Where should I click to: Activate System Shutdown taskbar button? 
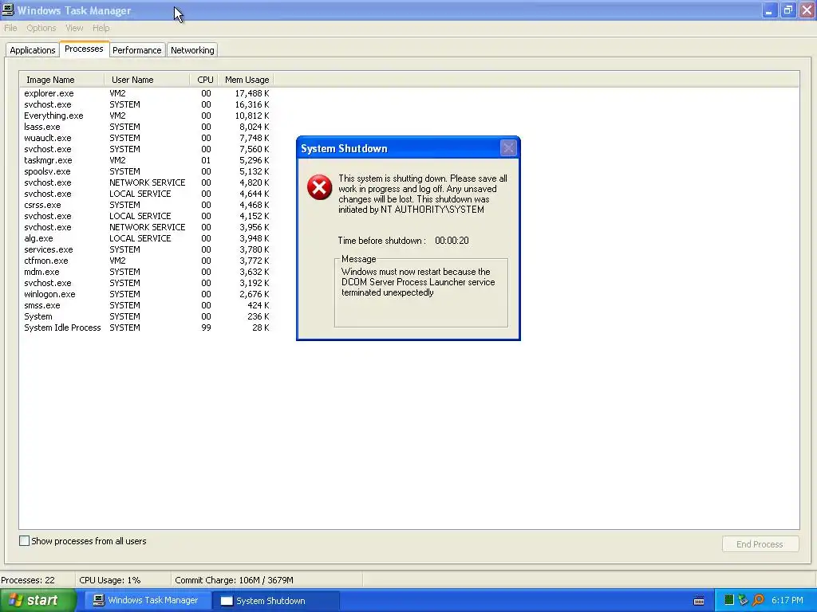click(x=276, y=600)
